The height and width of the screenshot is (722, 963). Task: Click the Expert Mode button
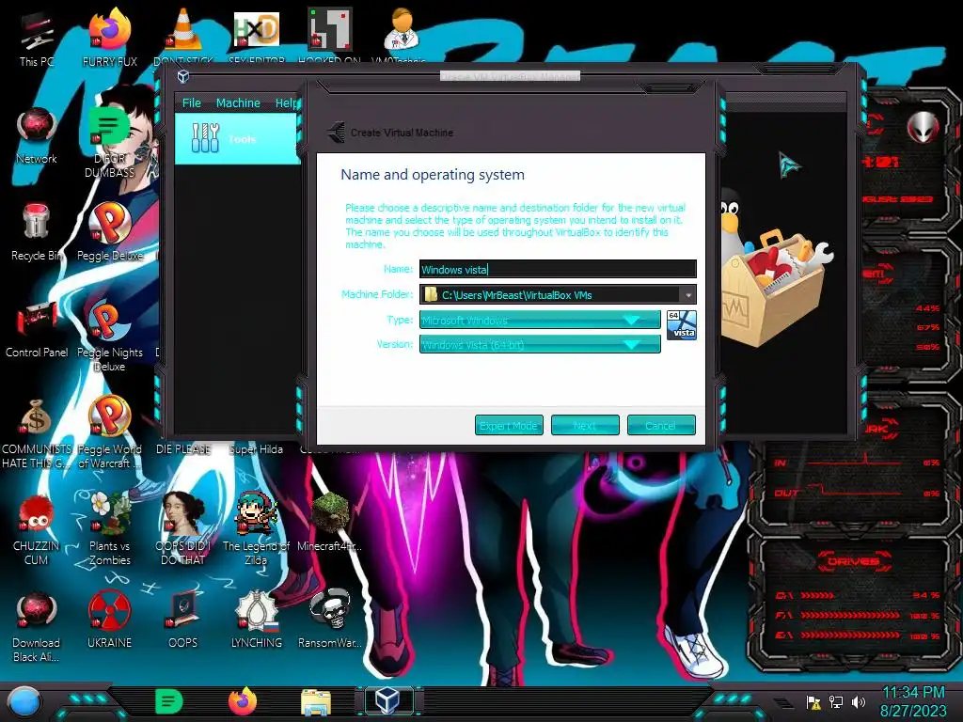pos(509,426)
